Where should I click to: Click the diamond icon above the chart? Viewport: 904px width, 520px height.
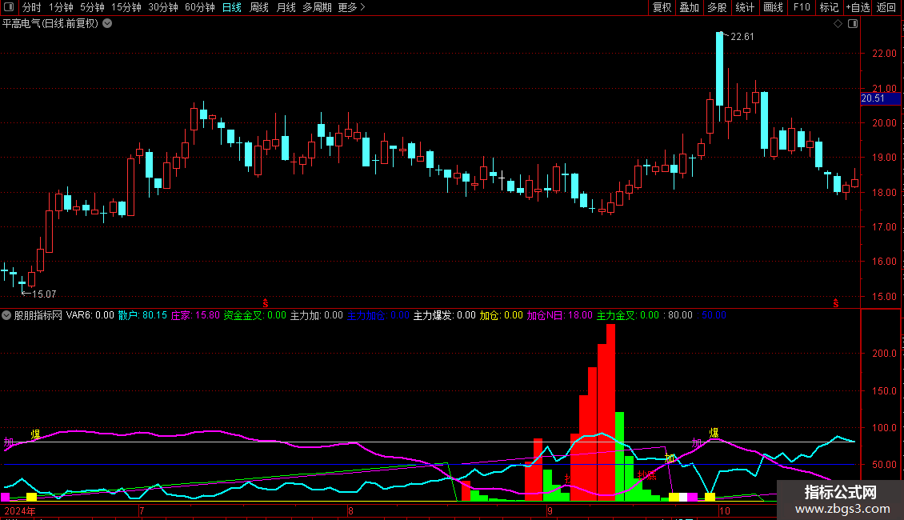(838, 24)
